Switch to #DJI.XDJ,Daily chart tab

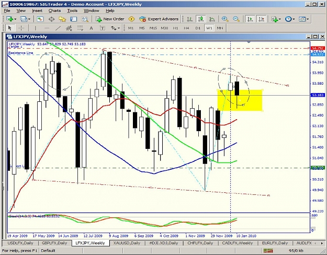pos(164,243)
